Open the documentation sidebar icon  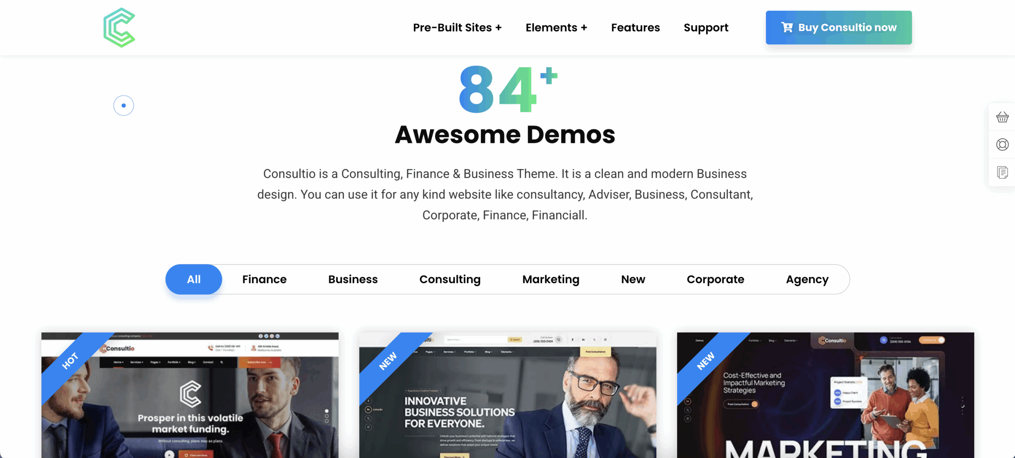[x=1002, y=172]
